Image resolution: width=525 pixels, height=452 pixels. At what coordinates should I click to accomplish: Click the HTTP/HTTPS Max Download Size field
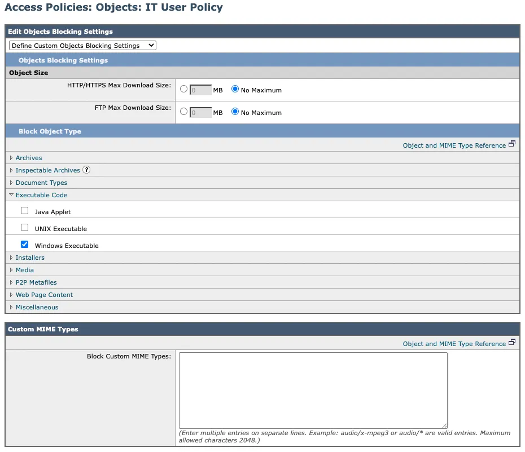pyautogui.click(x=200, y=90)
